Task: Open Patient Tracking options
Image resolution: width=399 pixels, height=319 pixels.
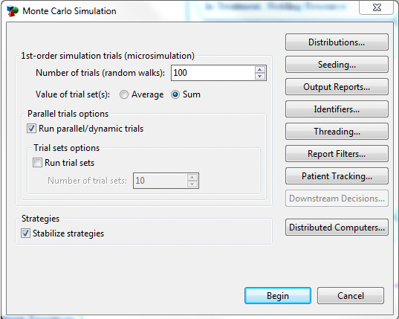Action: (x=337, y=176)
